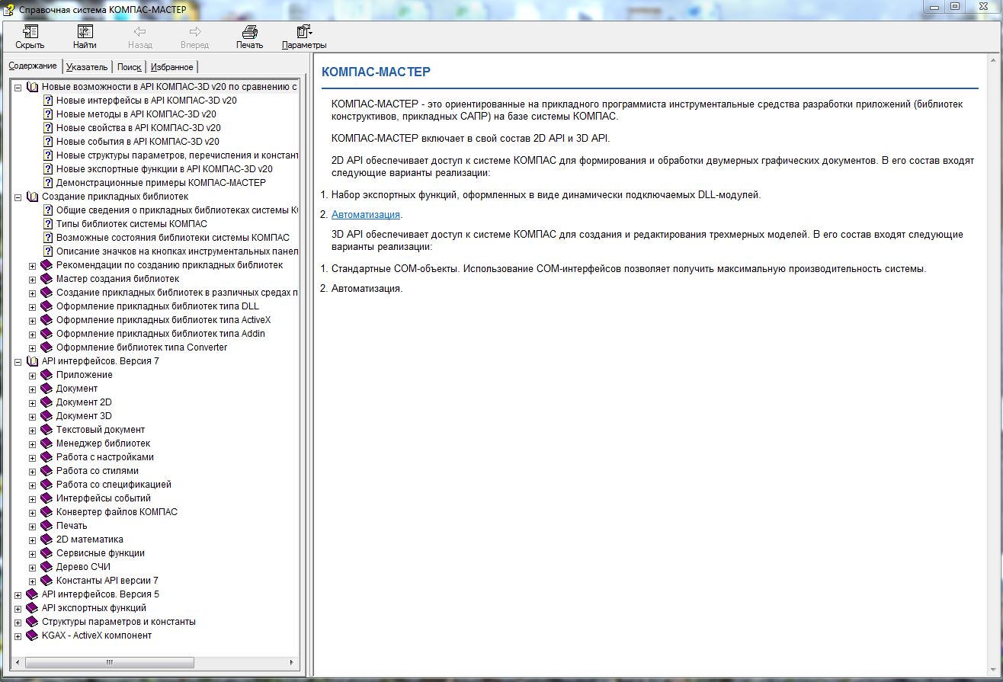Viewport: 1003px width, 682px height.
Task: Click the question icon beside Новые события в API
Action: click(48, 142)
